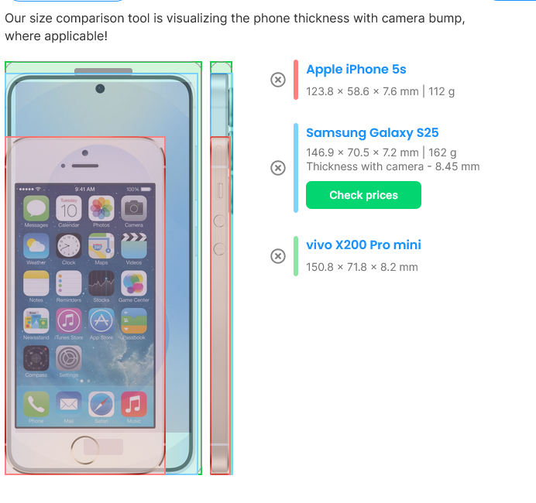Click the Messages icon on the iPhone screen
This screenshot has height=503, width=536.
point(36,208)
